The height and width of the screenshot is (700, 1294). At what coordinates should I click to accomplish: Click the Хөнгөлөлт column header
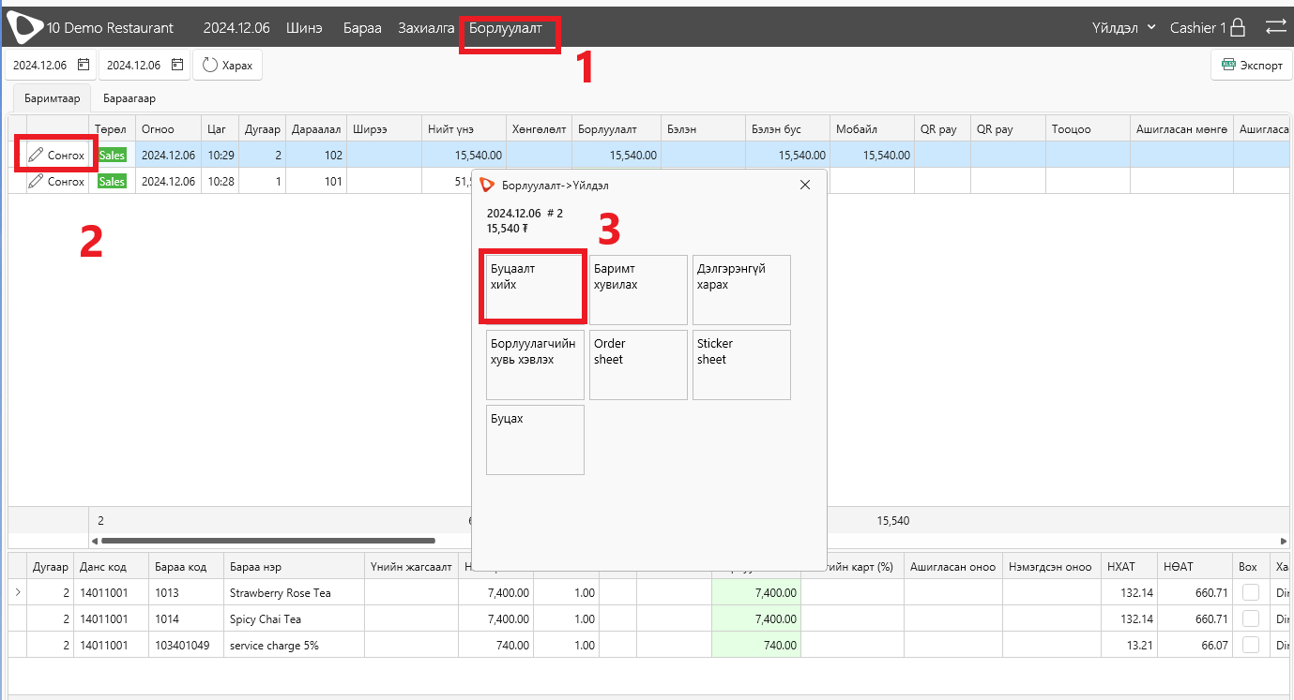point(539,128)
